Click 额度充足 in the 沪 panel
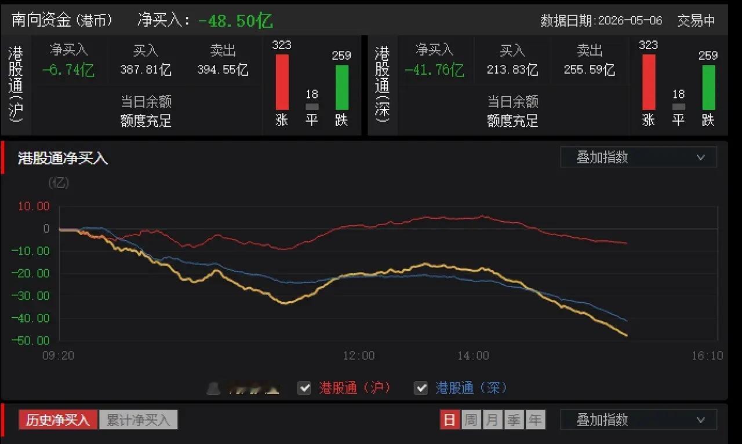742x444 pixels. (146, 121)
